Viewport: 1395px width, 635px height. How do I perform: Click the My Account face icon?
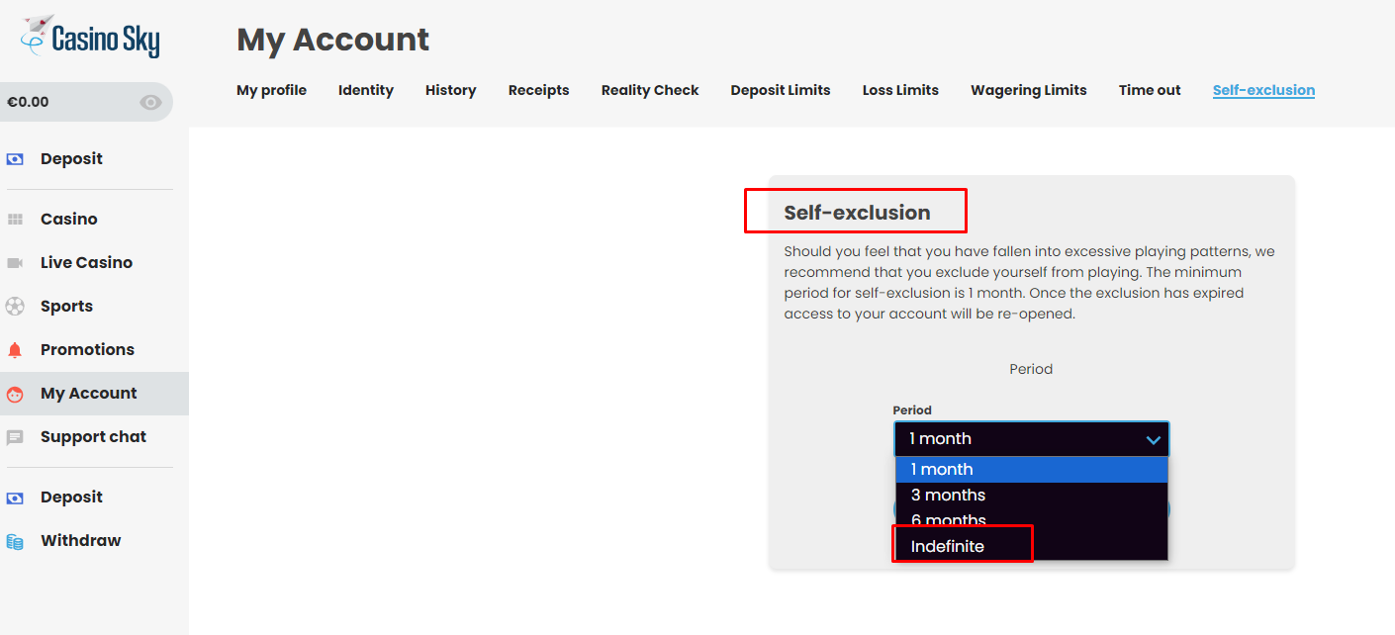(15, 394)
